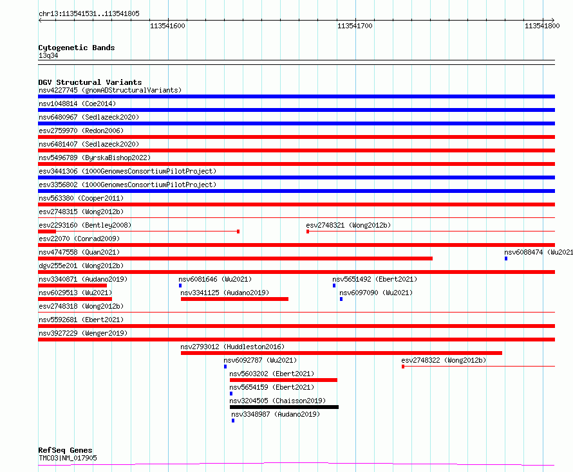573x472 pixels.
Task: Click the Cytogenetic Bands track title
Action: click(x=77, y=48)
